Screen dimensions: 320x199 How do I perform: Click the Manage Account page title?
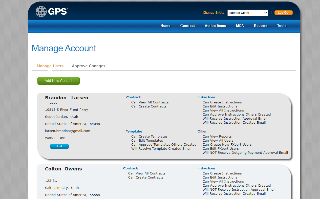[x=64, y=48]
